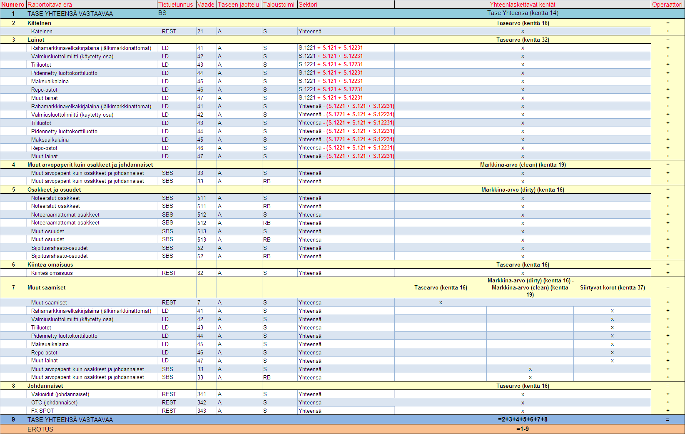The image size is (685, 434).
Task: Select the Taloustoimi column header
Action: coord(279,4)
